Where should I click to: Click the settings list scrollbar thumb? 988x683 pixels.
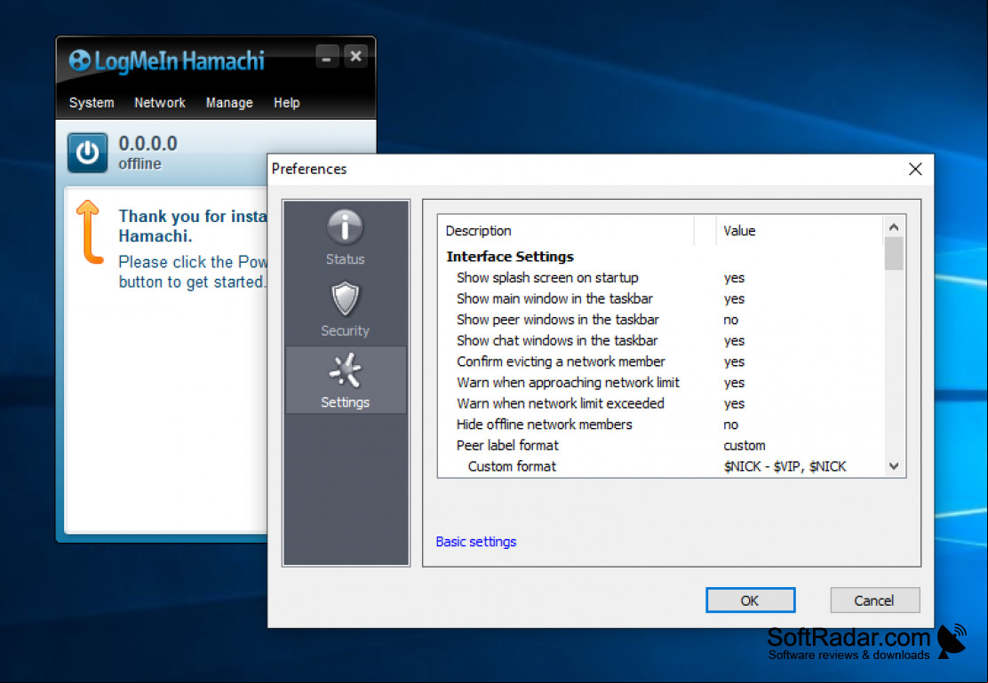tap(894, 253)
